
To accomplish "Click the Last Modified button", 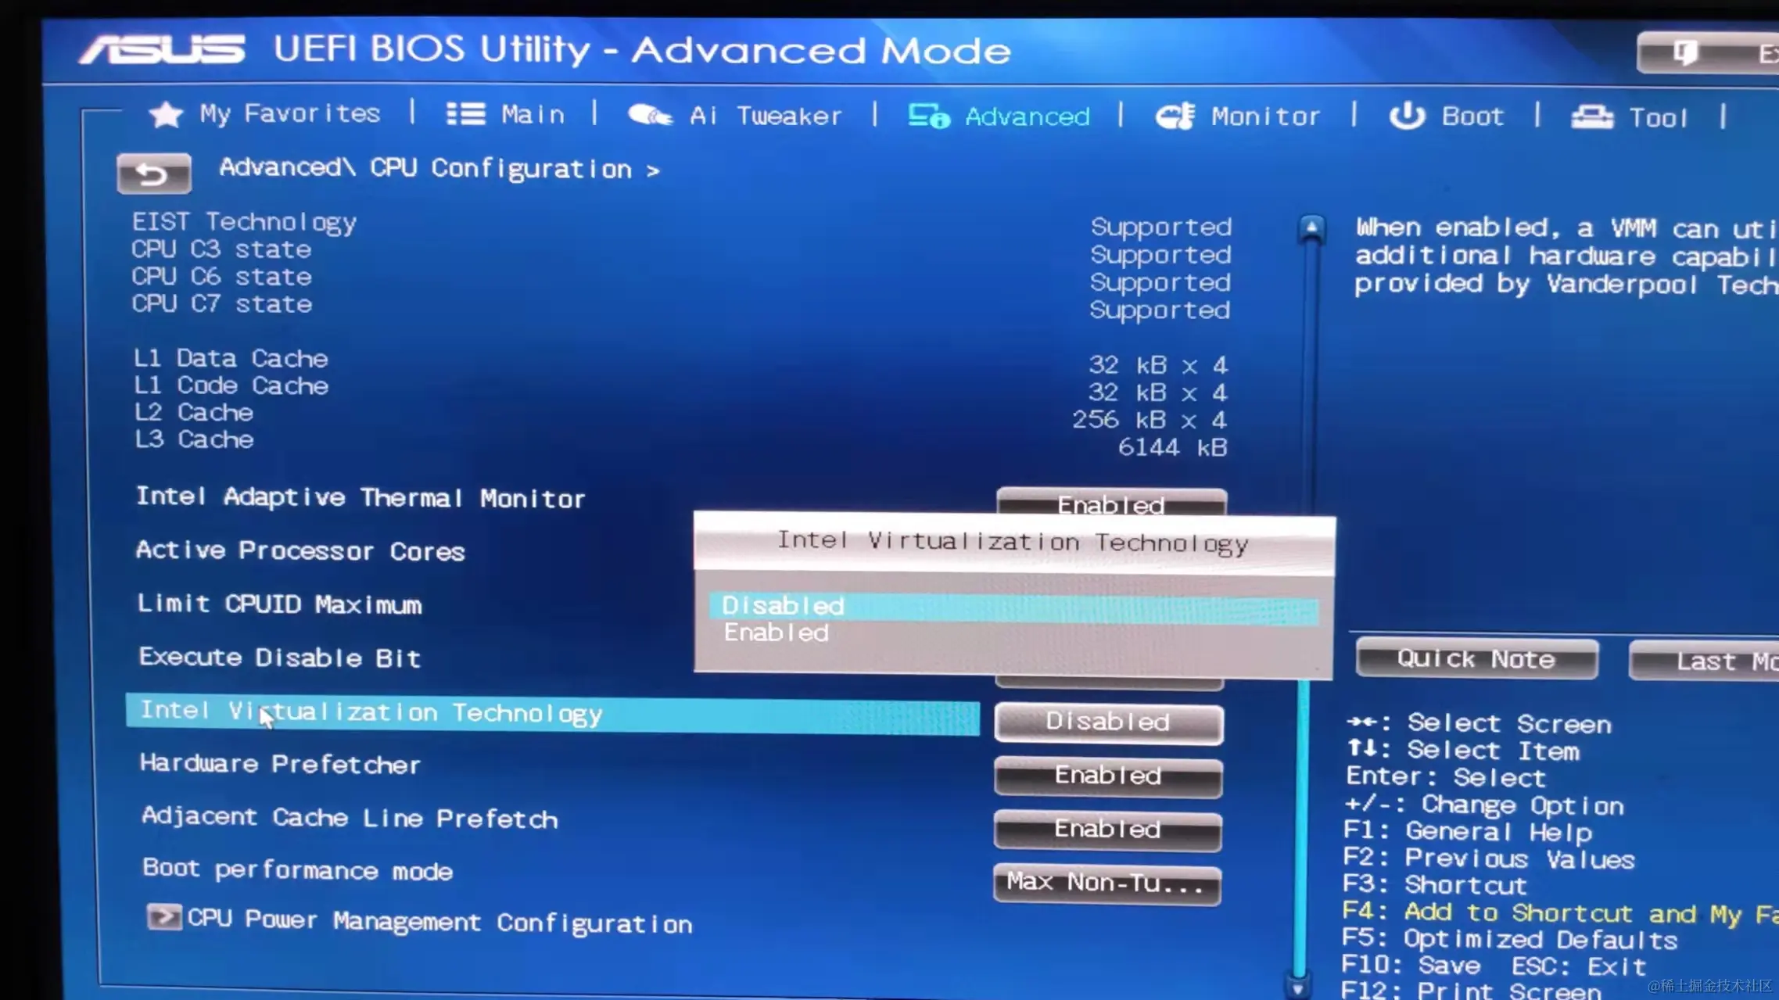I will coord(1704,661).
